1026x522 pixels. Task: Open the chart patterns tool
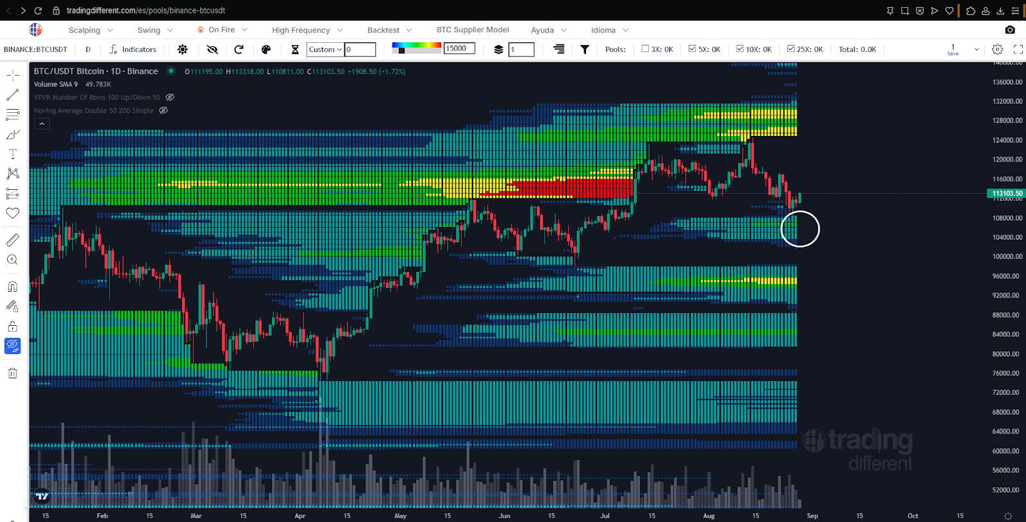pyautogui.click(x=12, y=174)
